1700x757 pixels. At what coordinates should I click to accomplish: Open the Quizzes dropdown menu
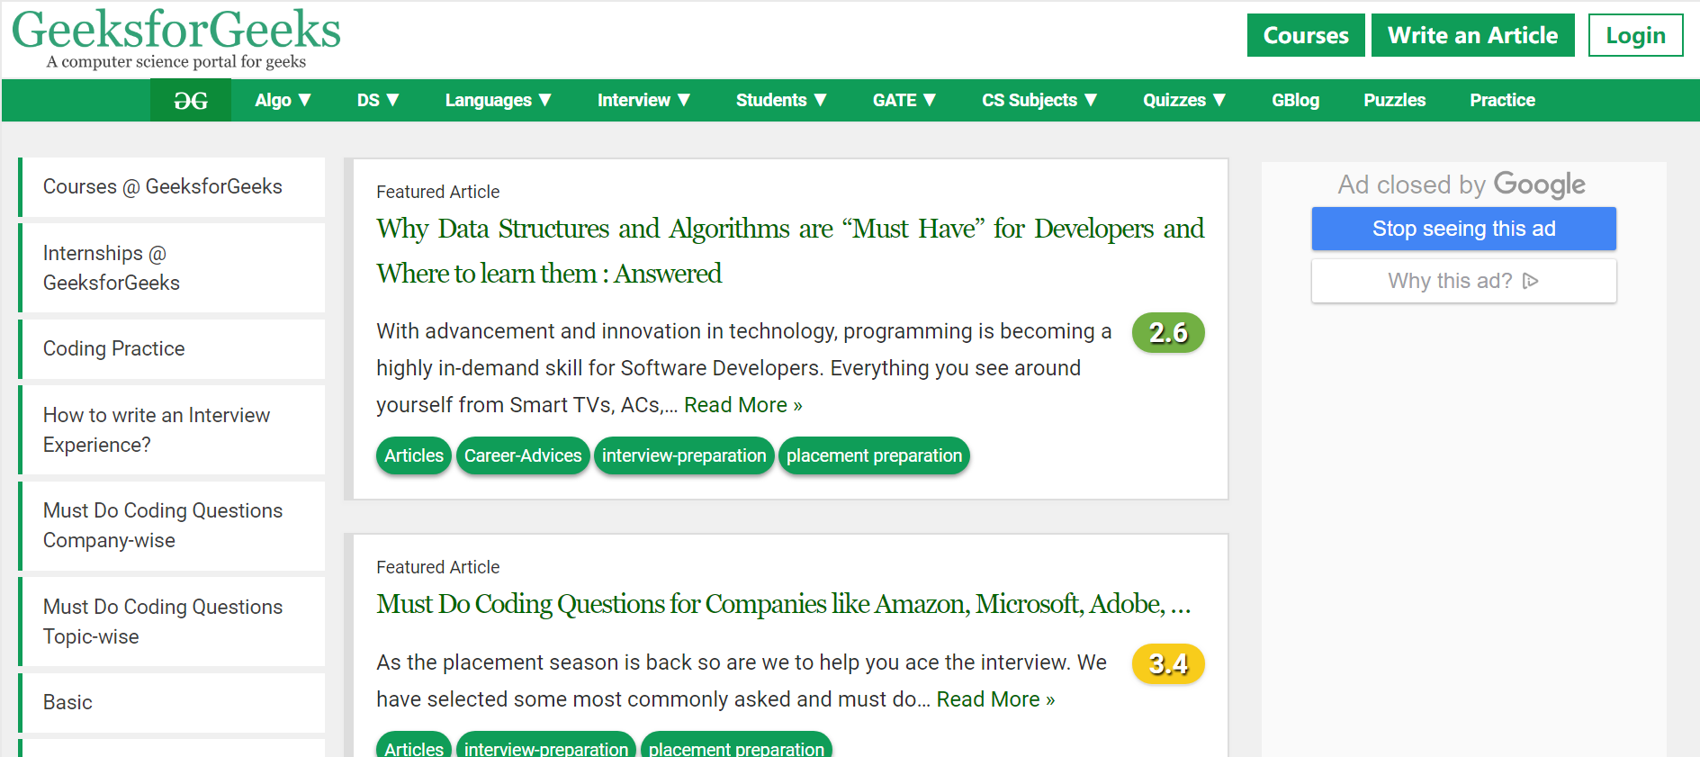click(x=1183, y=101)
